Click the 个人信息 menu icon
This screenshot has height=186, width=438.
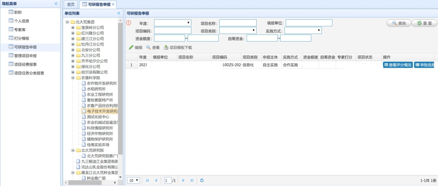click(x=11, y=21)
